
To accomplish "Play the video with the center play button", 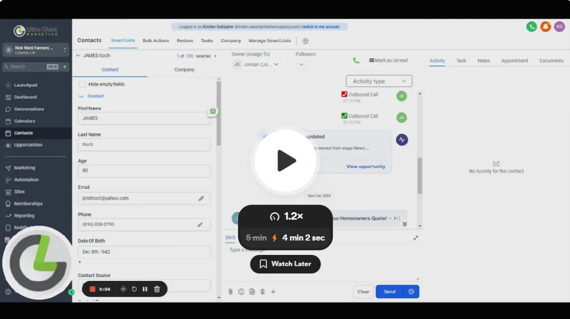I will (x=285, y=160).
